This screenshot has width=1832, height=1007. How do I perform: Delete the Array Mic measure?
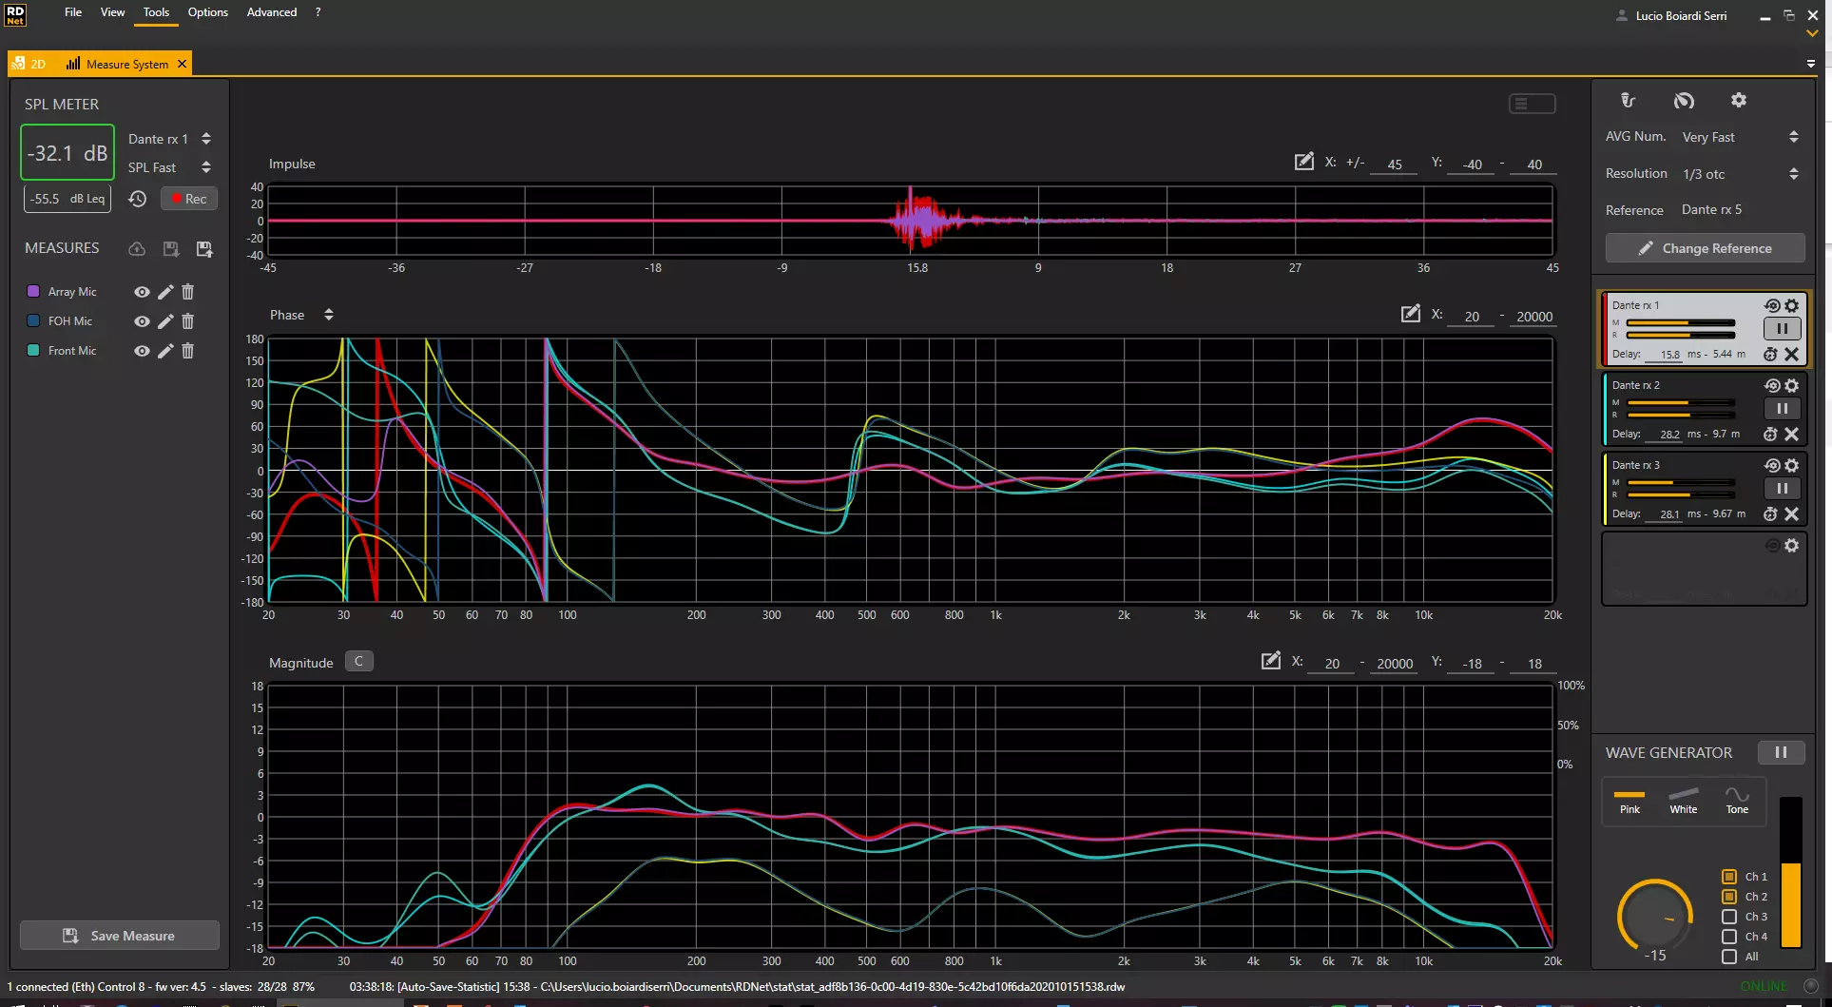click(187, 292)
